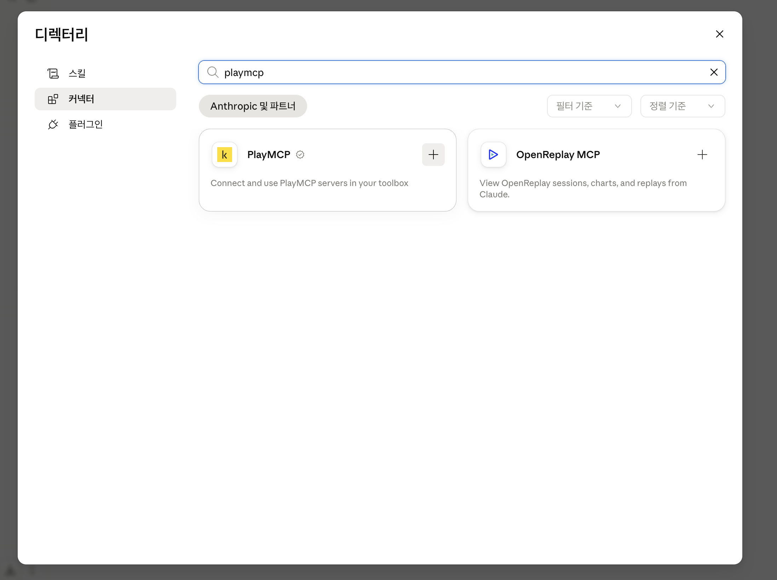Click the blue OpenReplay play logo
777x580 pixels.
pos(493,155)
